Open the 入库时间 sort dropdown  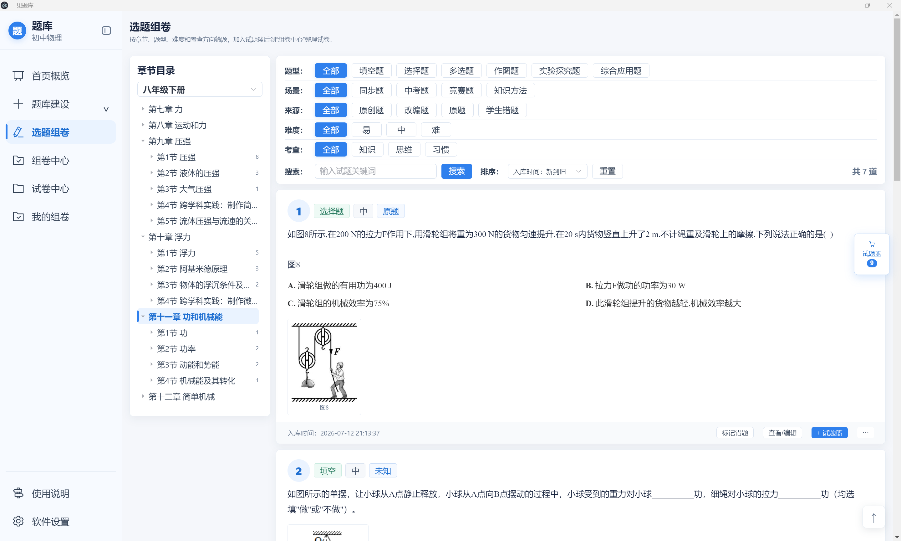[547, 171]
